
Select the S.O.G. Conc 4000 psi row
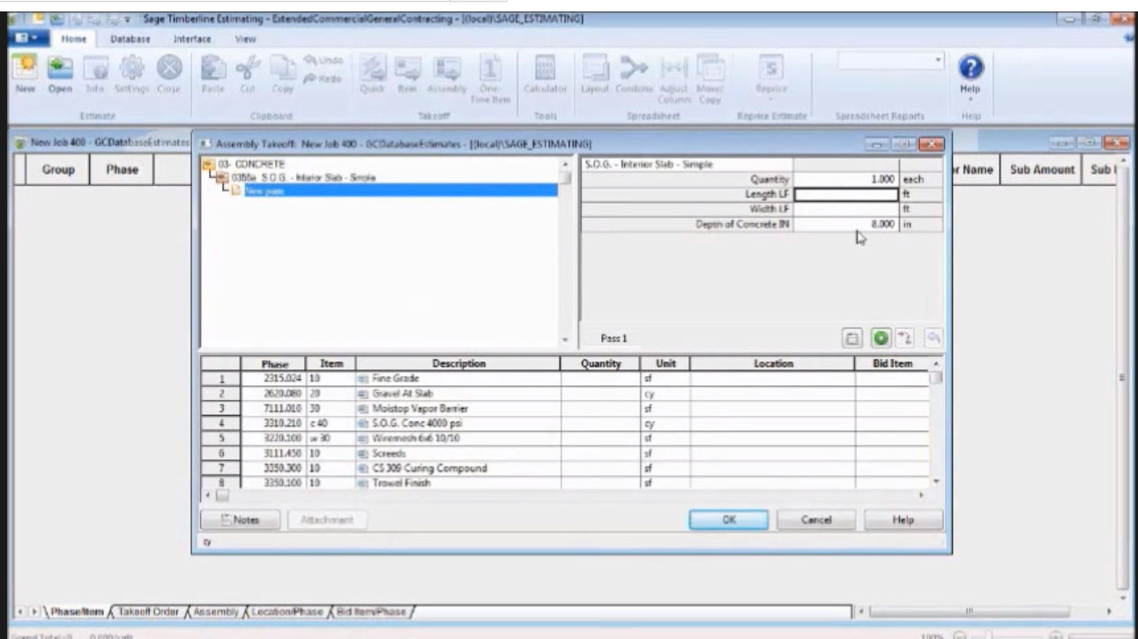pyautogui.click(x=565, y=423)
